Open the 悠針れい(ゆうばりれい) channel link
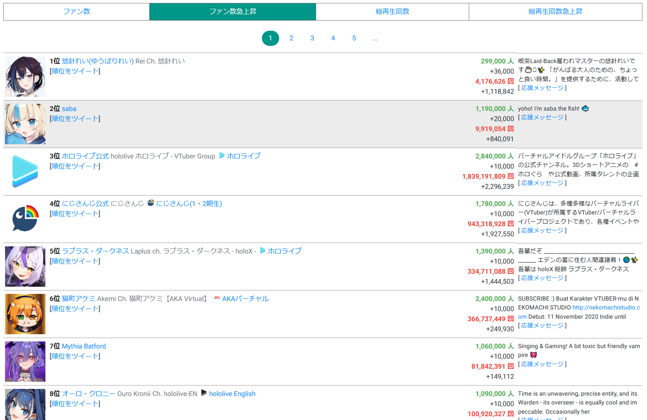Image resolution: width=647 pixels, height=420 pixels. pos(98,61)
